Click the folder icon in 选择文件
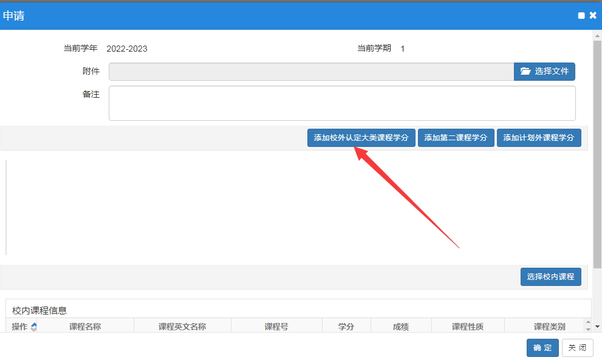The image size is (602, 360). (525, 71)
